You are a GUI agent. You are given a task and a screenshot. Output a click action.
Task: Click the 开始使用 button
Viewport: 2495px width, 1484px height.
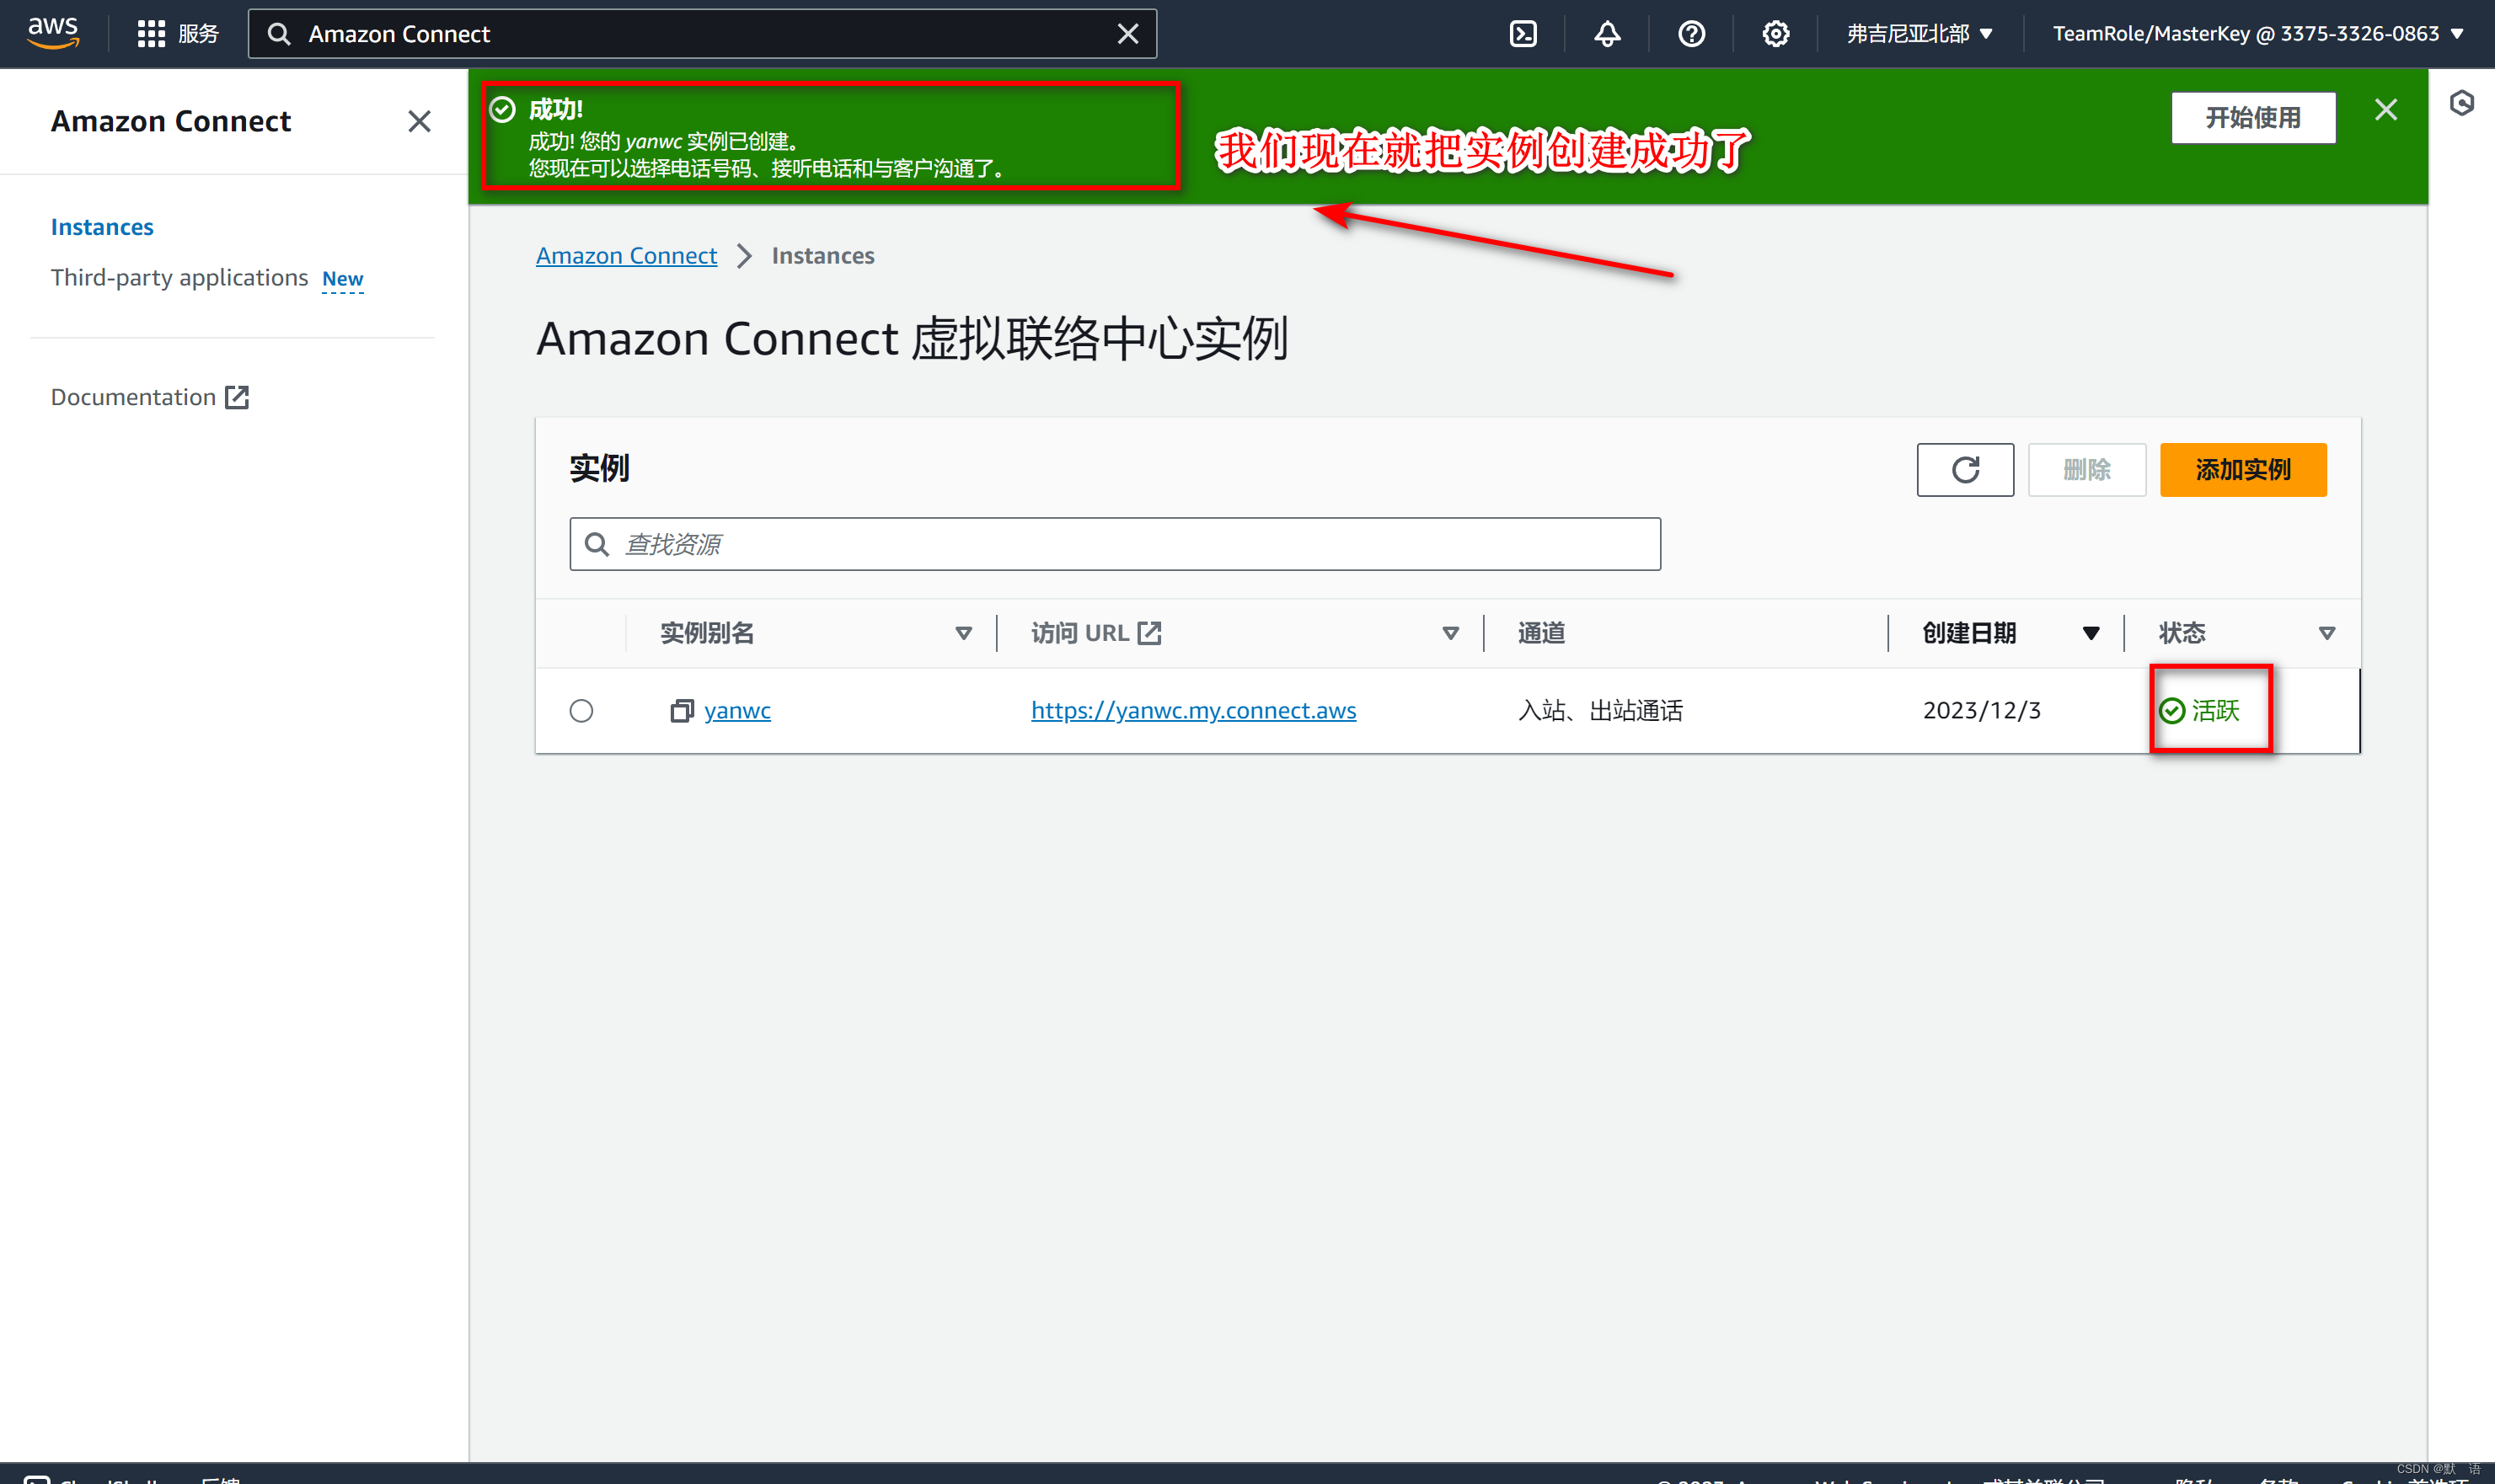[2253, 118]
